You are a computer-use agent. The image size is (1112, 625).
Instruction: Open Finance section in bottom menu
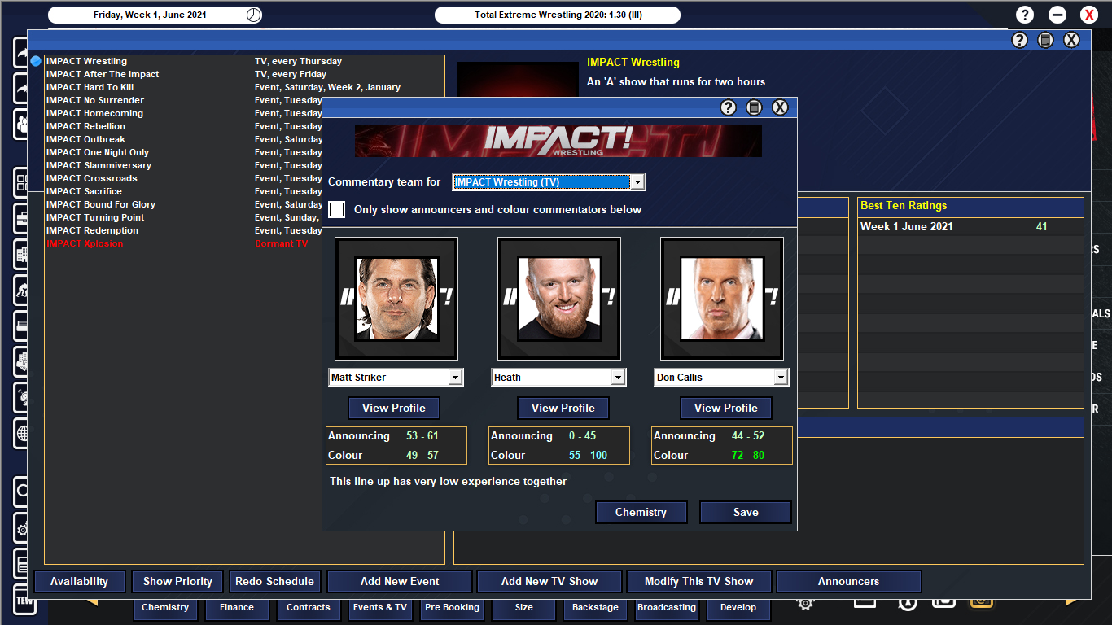237,608
